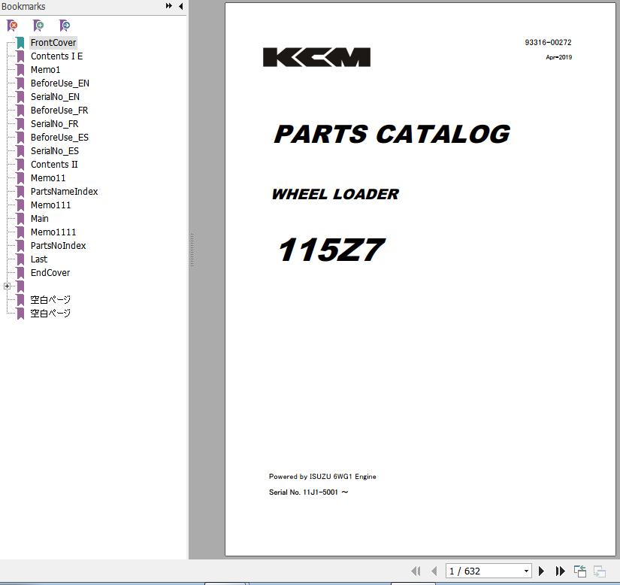Click the bookmark icon beside EndCover

[20, 273]
